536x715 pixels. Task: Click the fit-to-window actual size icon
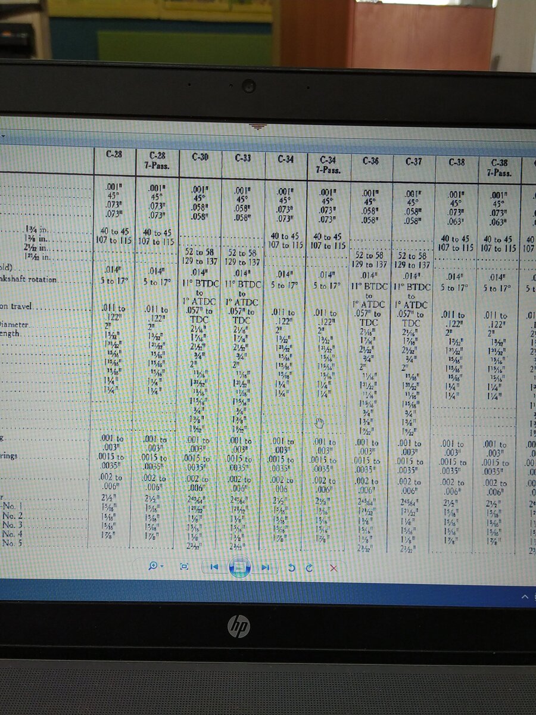point(185,567)
